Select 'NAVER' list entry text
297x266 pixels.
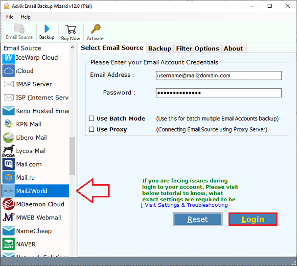26,244
